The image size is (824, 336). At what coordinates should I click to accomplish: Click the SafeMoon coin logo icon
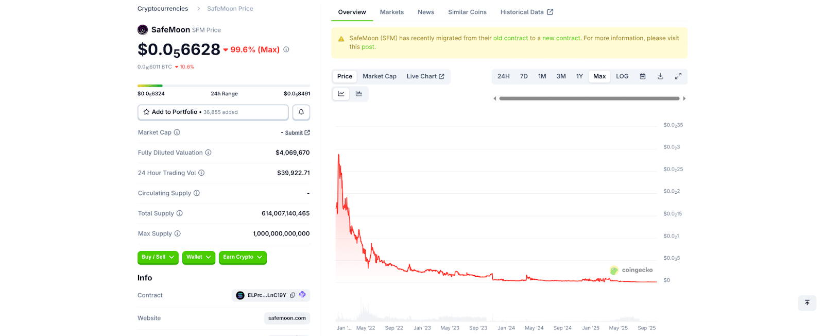pos(143,30)
